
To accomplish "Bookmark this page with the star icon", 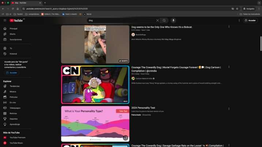I will click(x=237, y=9).
